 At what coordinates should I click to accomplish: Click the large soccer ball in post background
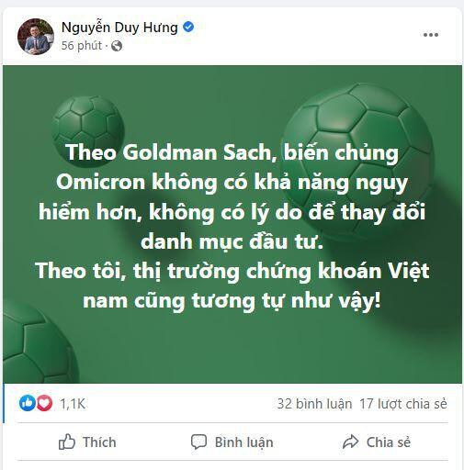click(357, 162)
